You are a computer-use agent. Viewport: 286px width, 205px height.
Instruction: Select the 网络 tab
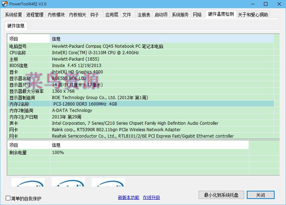tap(197, 15)
